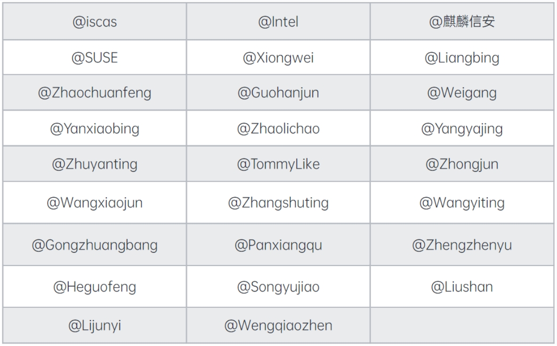Open the @TommyLike mention
Viewport: 557px width, 346px height.
point(278,164)
